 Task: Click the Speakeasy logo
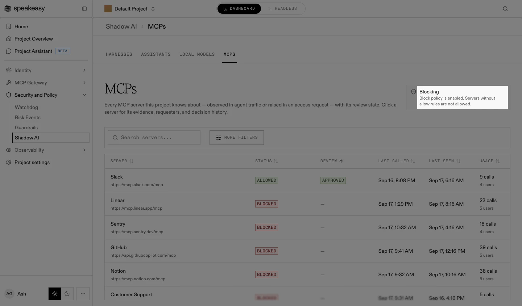(25, 8)
